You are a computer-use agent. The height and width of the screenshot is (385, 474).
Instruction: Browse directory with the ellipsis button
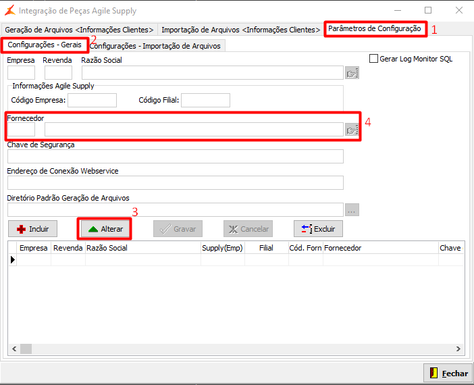tap(352, 209)
